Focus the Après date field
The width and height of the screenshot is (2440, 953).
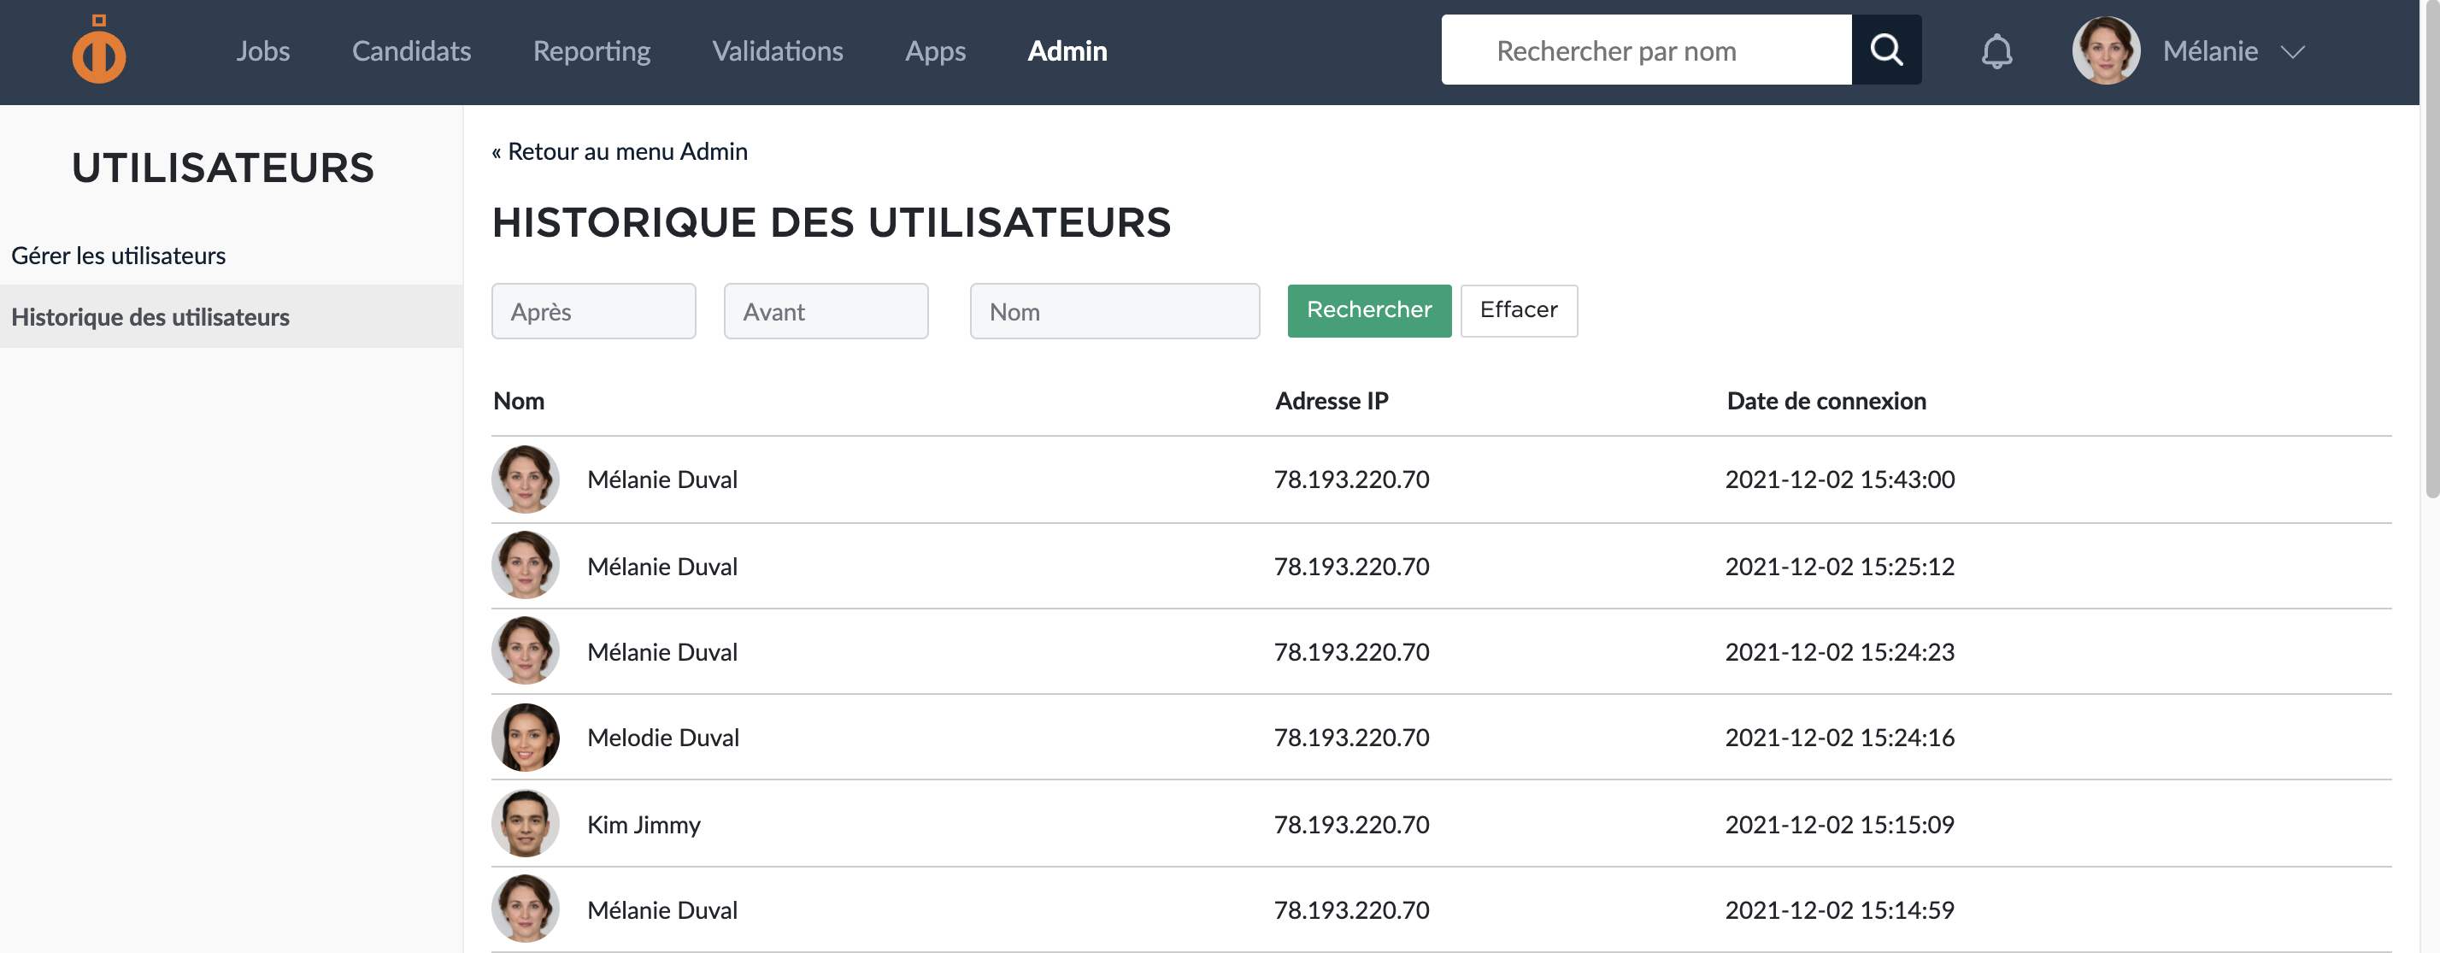pyautogui.click(x=593, y=312)
